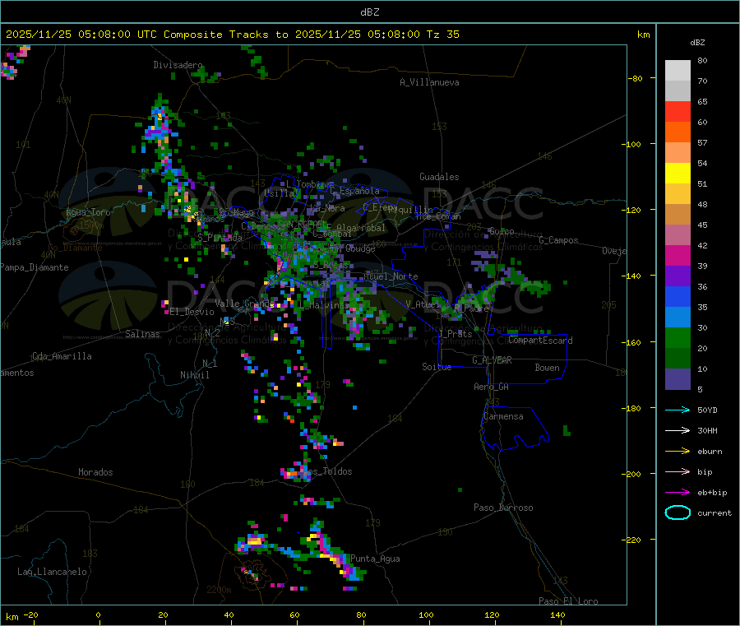This screenshot has height=626, width=740.
Task: Click the 'dBZ' title at top center
Action: click(369, 12)
